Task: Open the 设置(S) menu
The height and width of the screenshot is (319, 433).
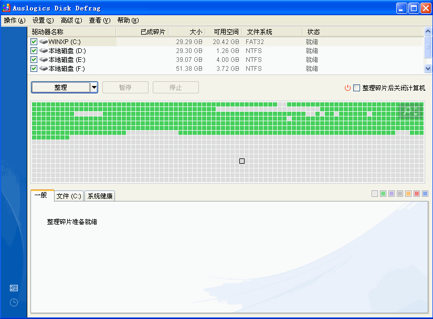Action: (x=43, y=20)
